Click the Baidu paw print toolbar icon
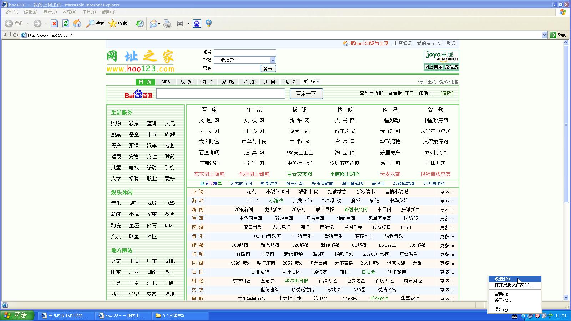Image resolution: width=571 pixels, height=321 pixels. click(197, 24)
